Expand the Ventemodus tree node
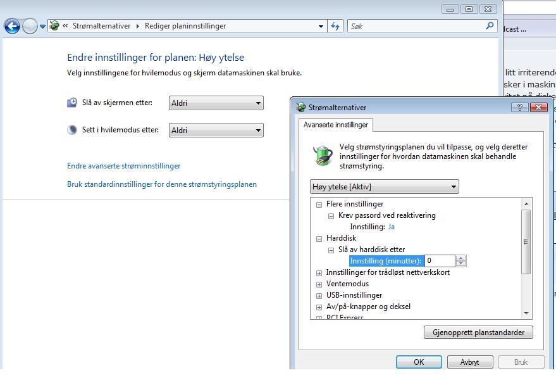 319,284
